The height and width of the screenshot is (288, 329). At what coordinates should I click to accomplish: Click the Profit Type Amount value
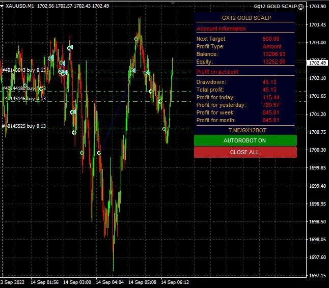pyautogui.click(x=272, y=46)
